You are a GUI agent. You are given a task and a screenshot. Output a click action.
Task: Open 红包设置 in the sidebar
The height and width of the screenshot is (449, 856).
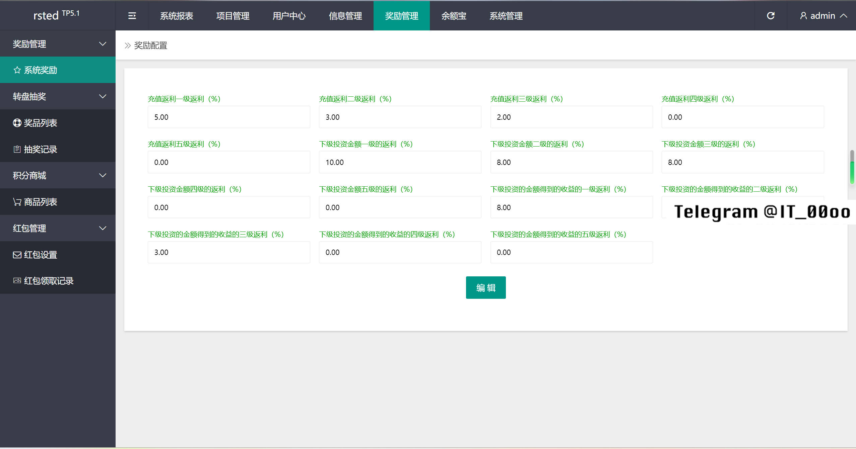[58, 255]
